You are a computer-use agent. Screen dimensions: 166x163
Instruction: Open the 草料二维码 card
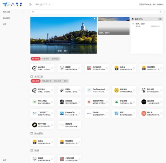(42, 102)
